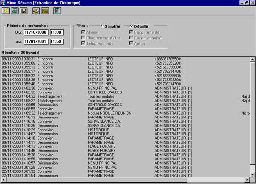
Task: Select the 14:08:55 Déconnexion CONTROLE D'ACCES row
Action: point(126,105)
